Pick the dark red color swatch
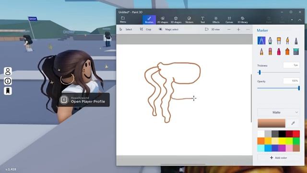 coord(289,134)
